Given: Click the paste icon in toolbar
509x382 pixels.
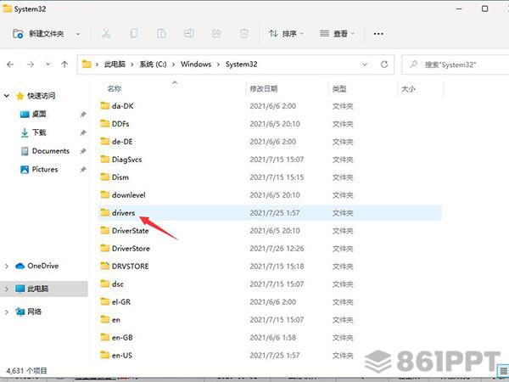Looking at the screenshot, I should pyautogui.click(x=161, y=34).
